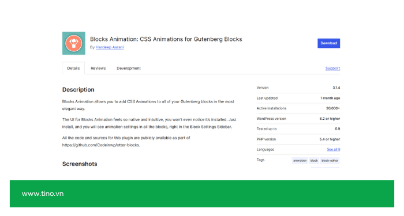404x216 pixels.
Task: Click the WordPress version 6.2 or higher
Action: pyautogui.click(x=330, y=119)
